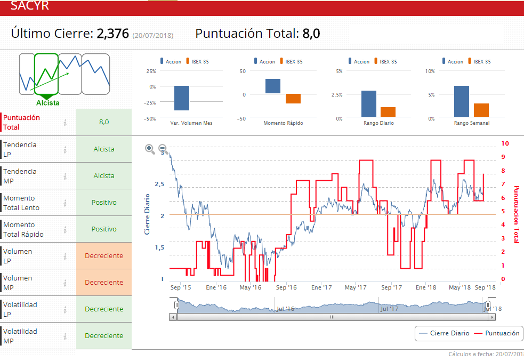Click Decreciente value for Volumen MP

click(x=104, y=283)
